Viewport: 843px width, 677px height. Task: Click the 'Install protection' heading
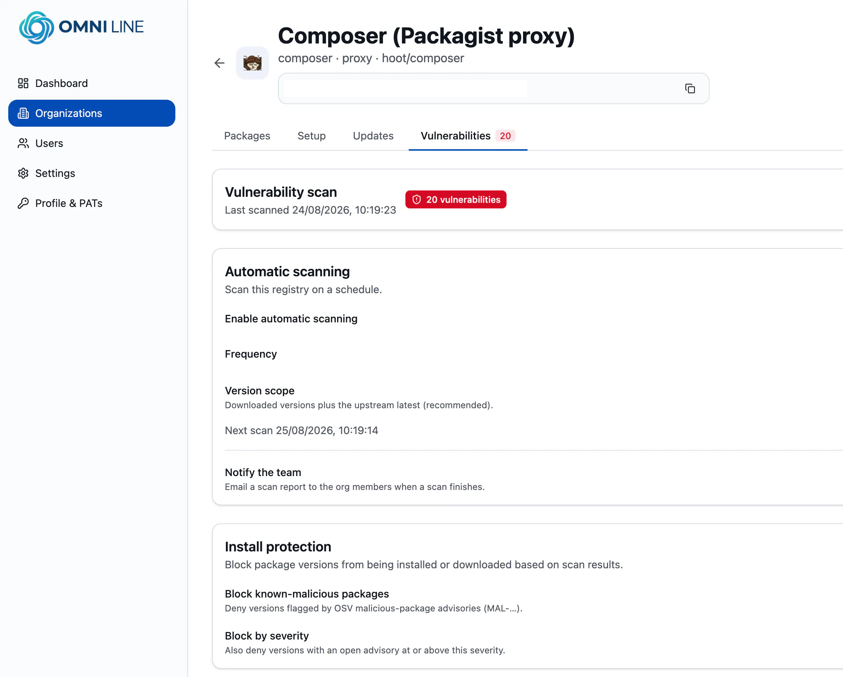tap(278, 547)
